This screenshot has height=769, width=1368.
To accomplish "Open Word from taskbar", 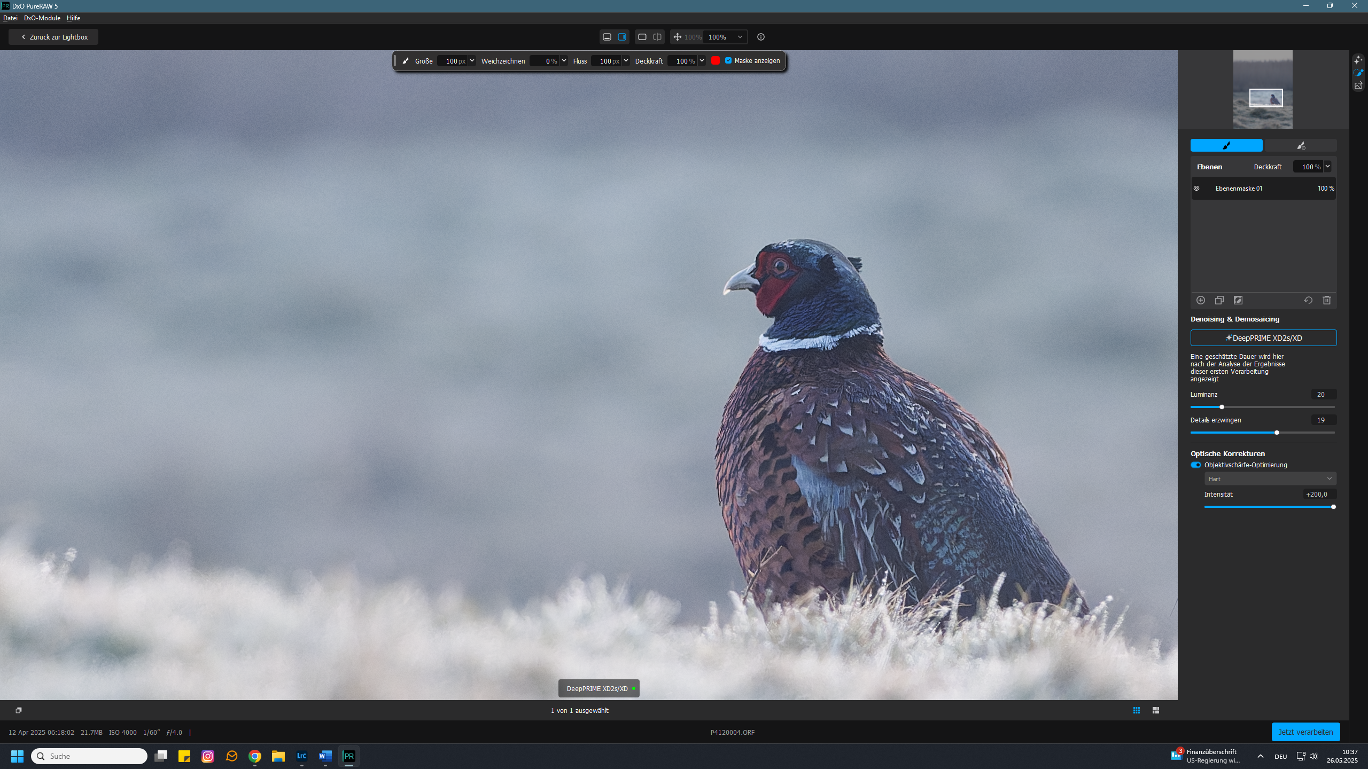I will (325, 756).
